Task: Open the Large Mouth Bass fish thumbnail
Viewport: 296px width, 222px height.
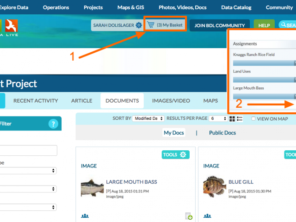Action: point(92,188)
